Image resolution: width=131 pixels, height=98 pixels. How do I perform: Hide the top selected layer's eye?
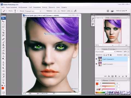(x=97, y=59)
